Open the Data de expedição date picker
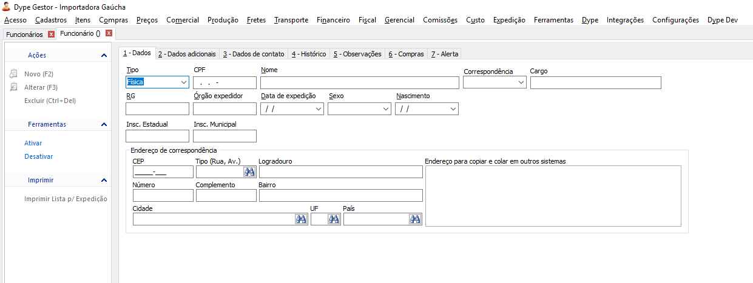 (319, 109)
